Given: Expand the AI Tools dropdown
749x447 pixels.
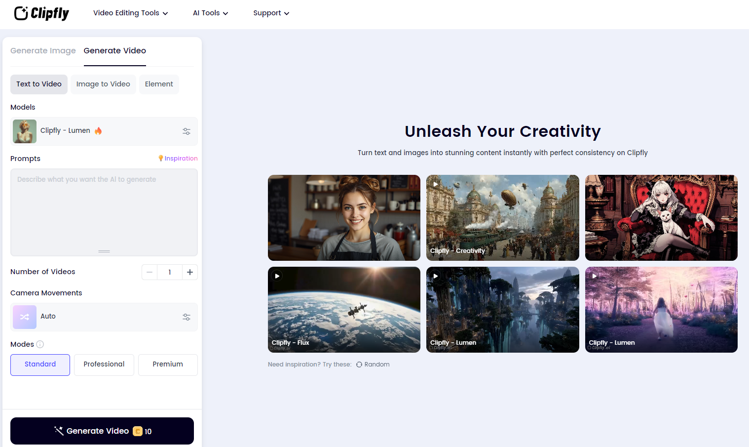Looking at the screenshot, I should point(210,13).
